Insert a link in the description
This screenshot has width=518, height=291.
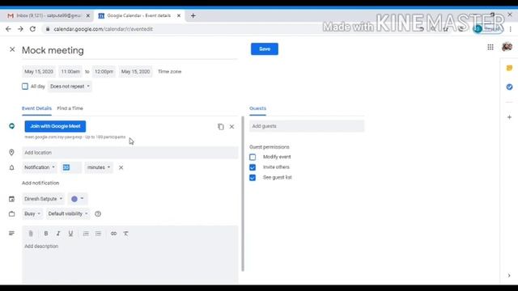click(113, 234)
